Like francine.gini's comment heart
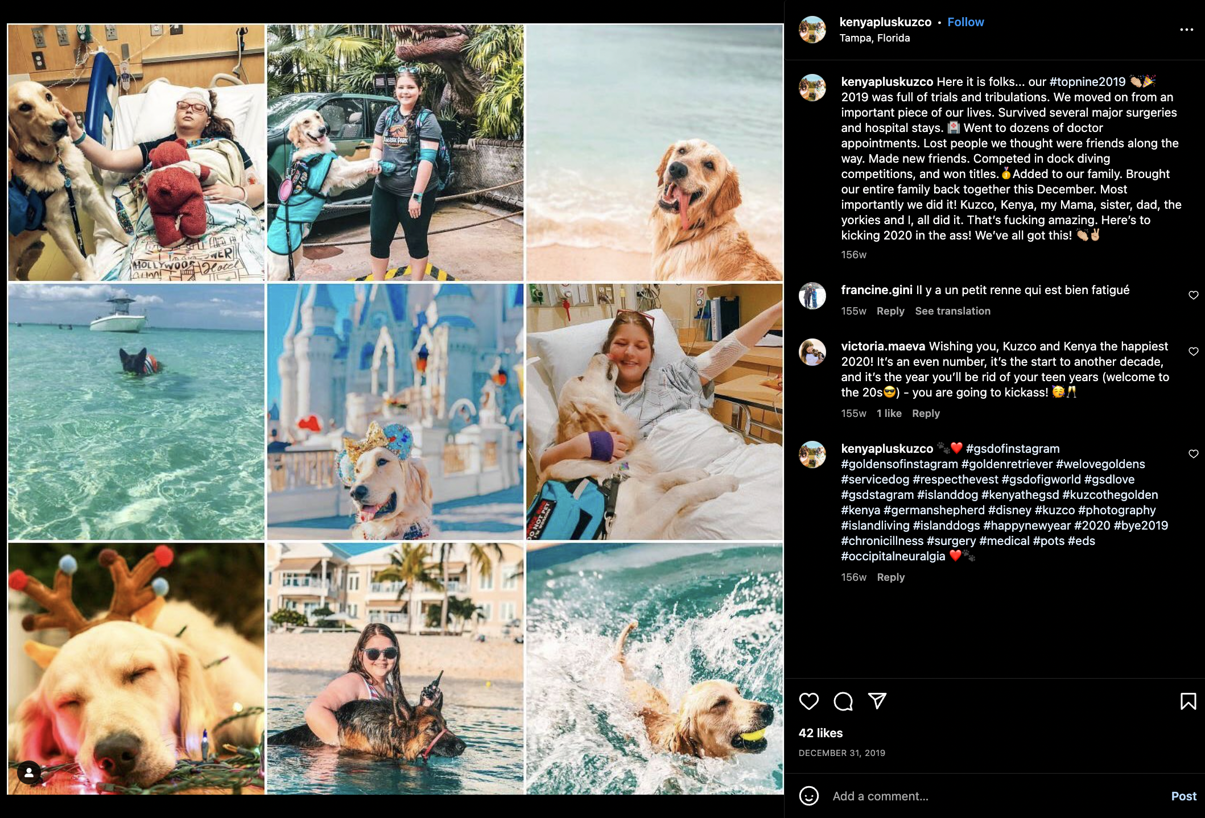1205x818 pixels. 1193,295
